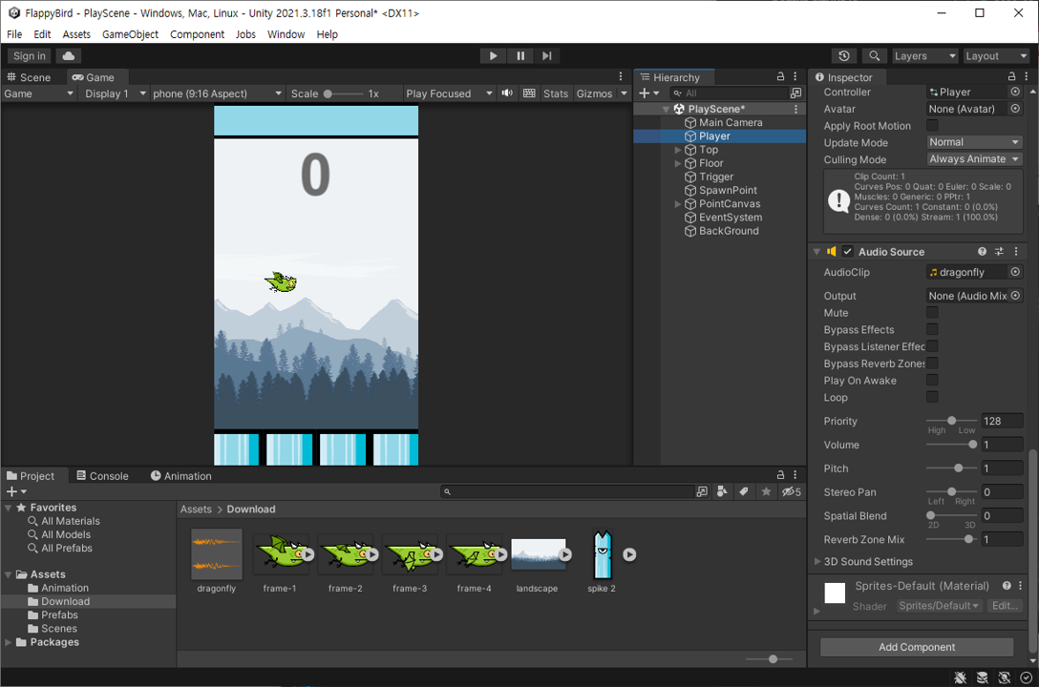Open the Update Mode Normal dropdown

(x=974, y=142)
